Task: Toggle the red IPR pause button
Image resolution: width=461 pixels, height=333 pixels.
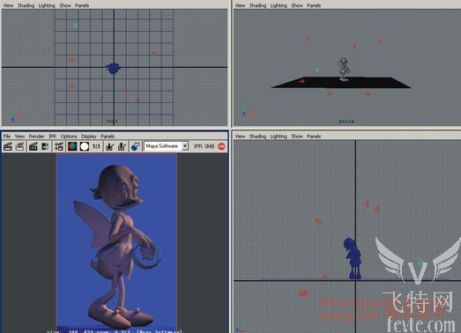Action: (221, 146)
